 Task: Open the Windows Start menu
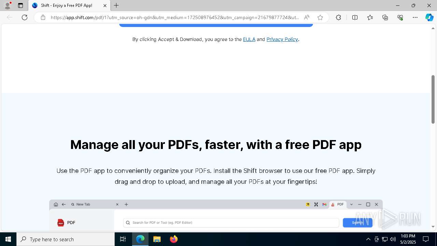(8, 239)
